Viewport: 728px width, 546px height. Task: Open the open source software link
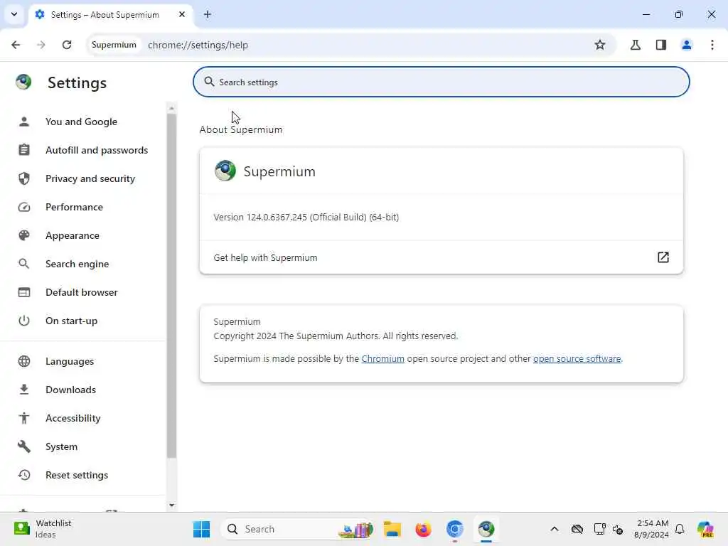click(x=577, y=359)
